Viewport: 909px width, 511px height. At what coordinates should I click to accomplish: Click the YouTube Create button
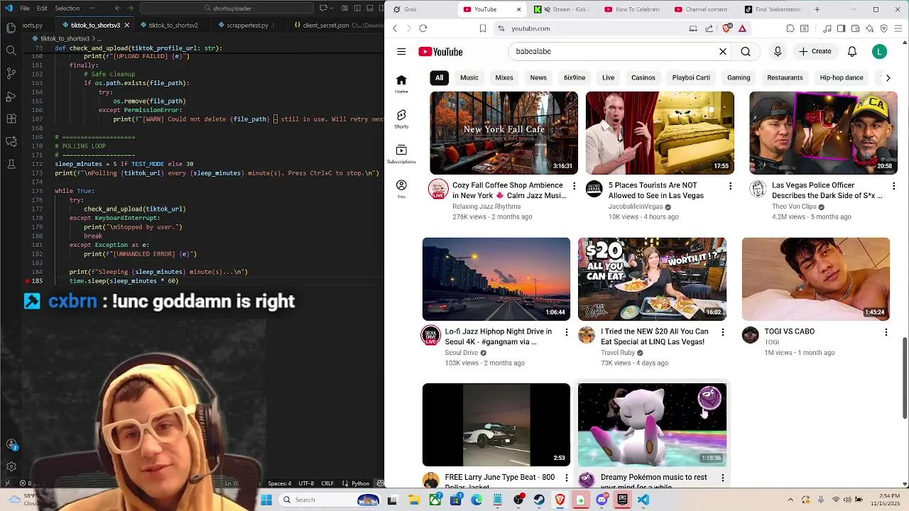(815, 51)
